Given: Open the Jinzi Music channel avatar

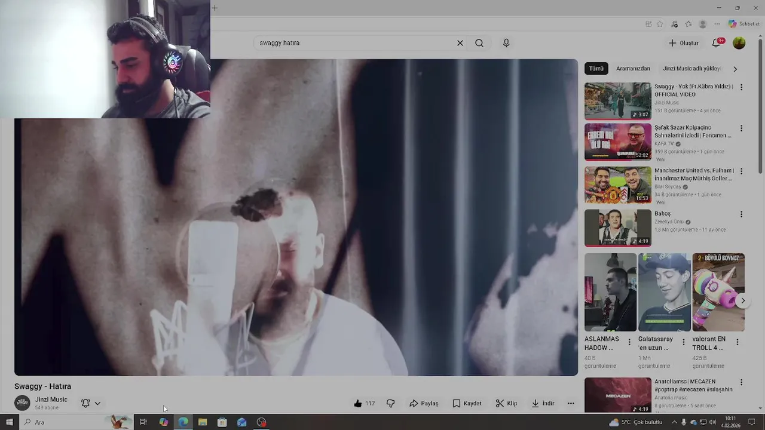Looking at the screenshot, I should [22, 403].
